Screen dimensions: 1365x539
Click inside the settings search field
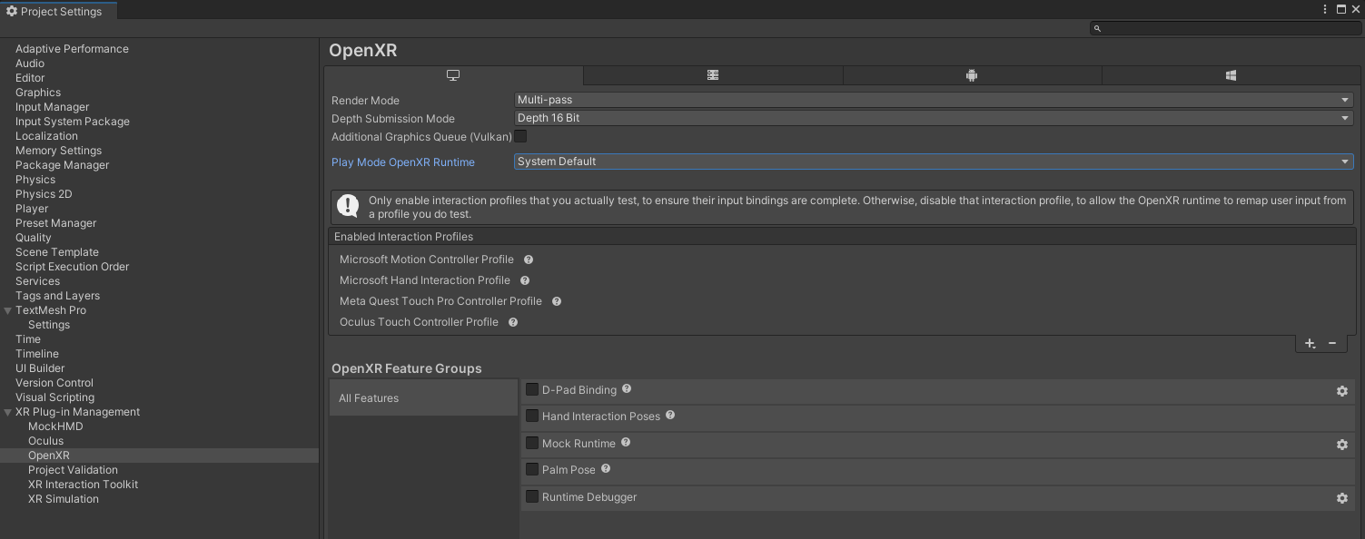[1225, 28]
